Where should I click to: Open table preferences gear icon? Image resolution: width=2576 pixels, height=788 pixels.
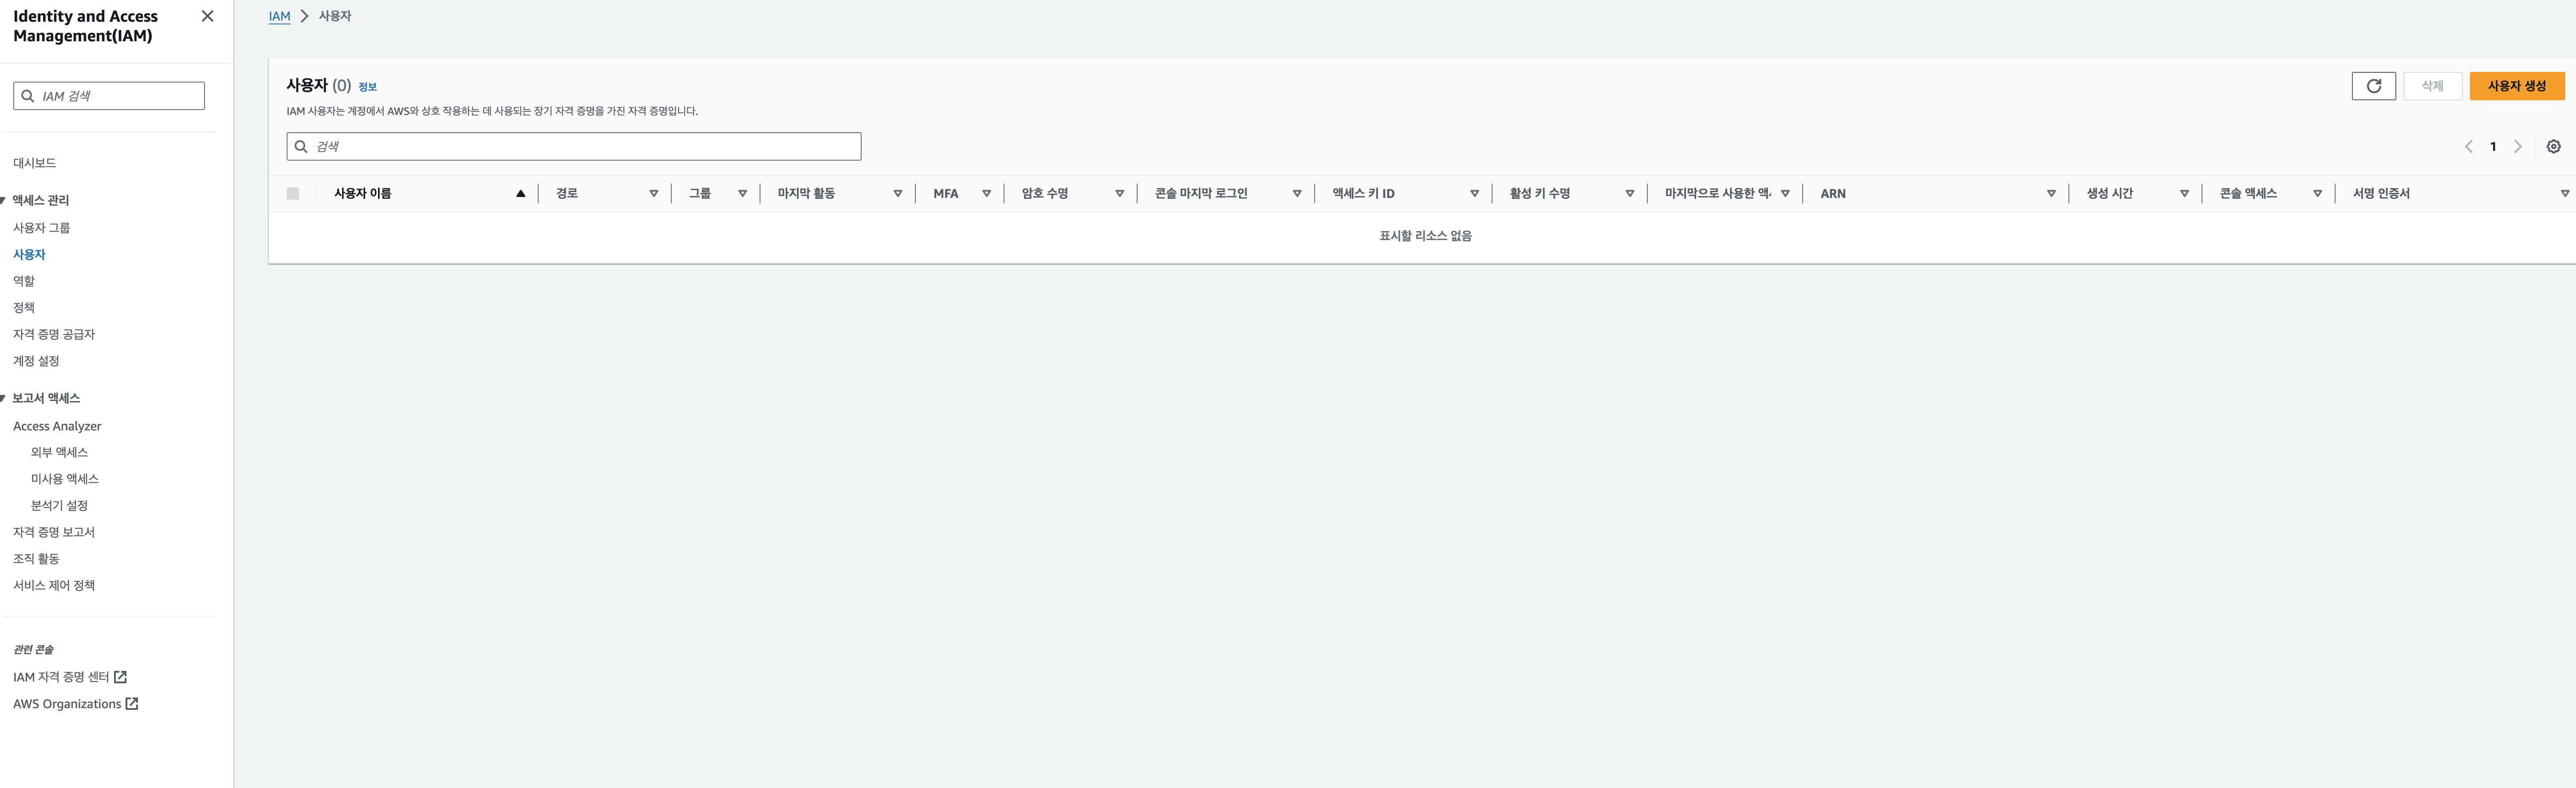[2553, 147]
